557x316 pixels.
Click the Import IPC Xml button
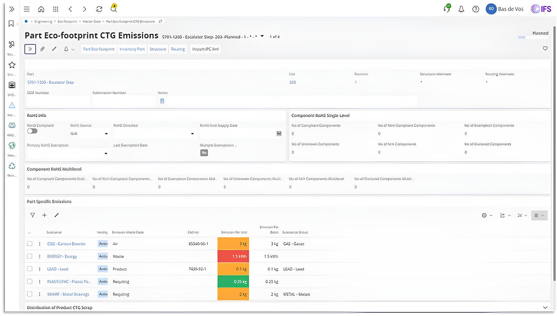click(x=205, y=49)
